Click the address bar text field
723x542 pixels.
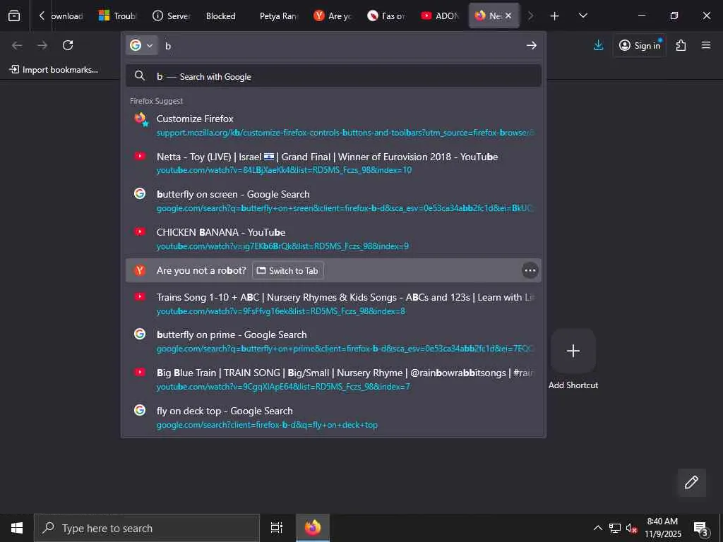coord(341,46)
